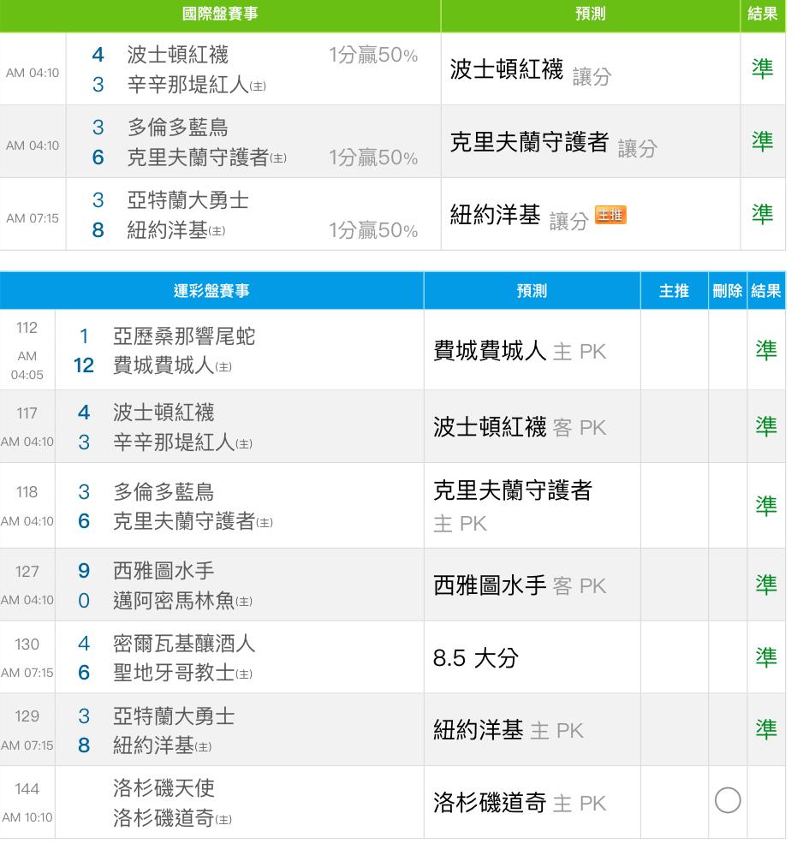Select team 亞歷桑那響尾蛇 in game 112
Image resolution: width=803 pixels, height=855 pixels.
tap(184, 335)
